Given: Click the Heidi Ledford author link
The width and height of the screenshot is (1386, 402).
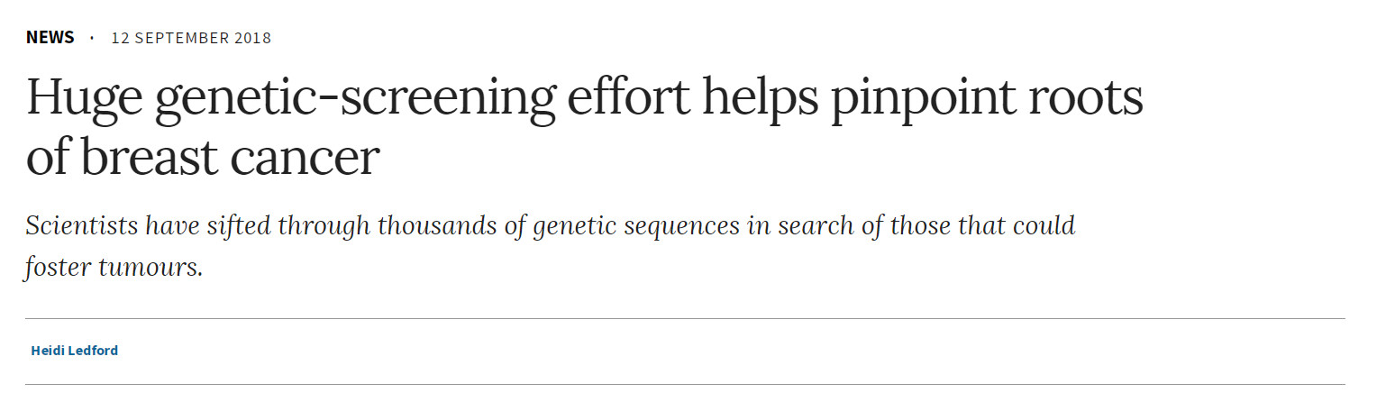Looking at the screenshot, I should [x=74, y=351].
